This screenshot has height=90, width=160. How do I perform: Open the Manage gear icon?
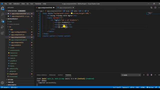(x=2, y=83)
